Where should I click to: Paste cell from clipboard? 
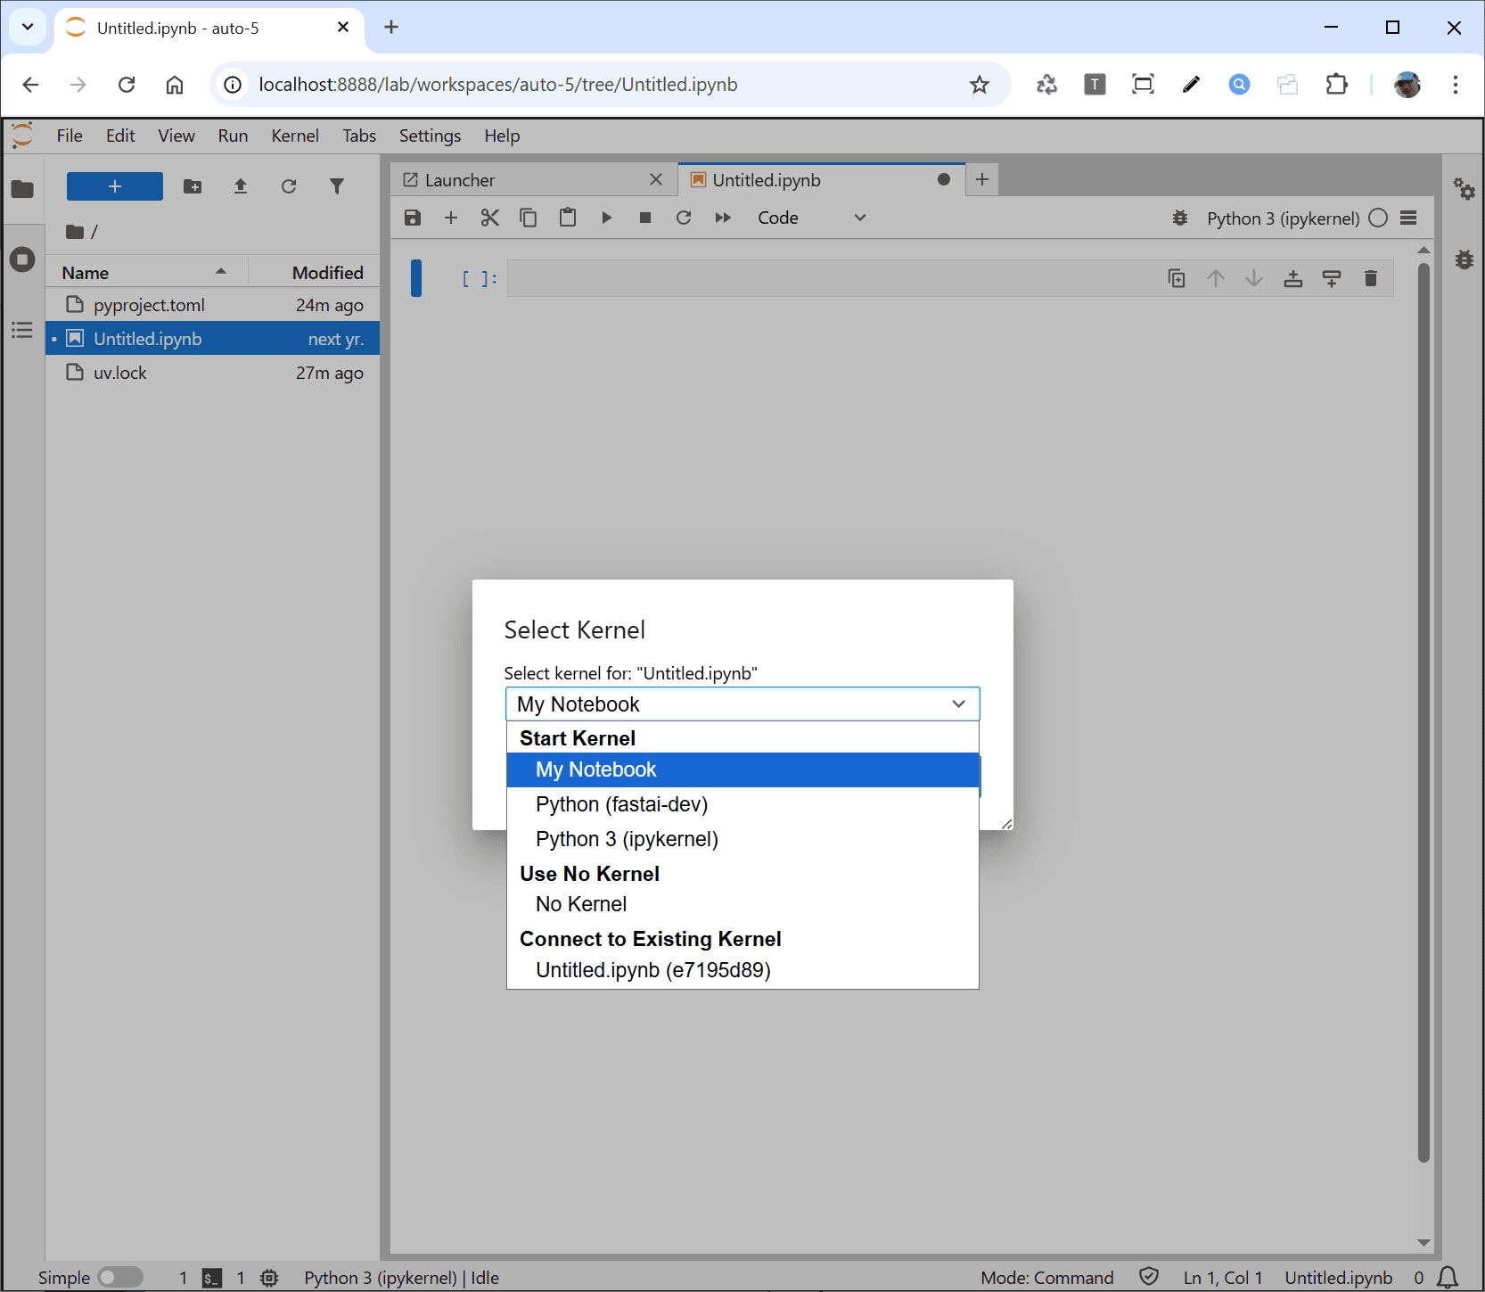tap(568, 218)
